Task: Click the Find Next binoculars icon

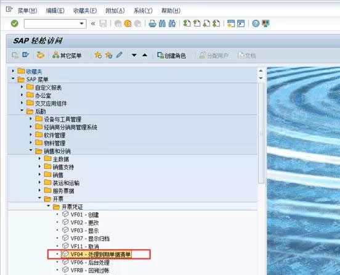Action: [172, 23]
